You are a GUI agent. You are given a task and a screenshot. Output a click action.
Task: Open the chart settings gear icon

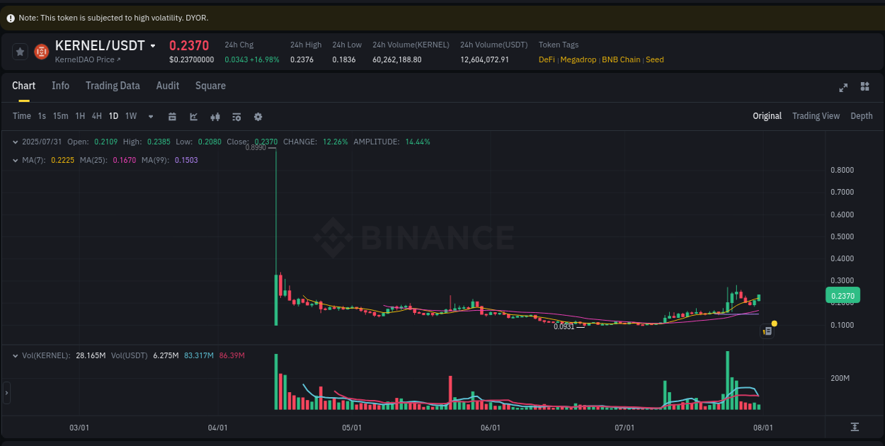[258, 117]
